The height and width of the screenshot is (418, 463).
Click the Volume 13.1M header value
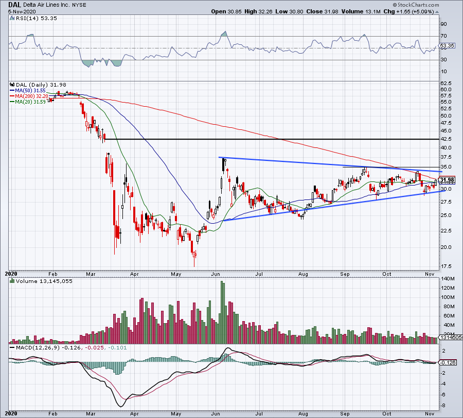(361, 11)
